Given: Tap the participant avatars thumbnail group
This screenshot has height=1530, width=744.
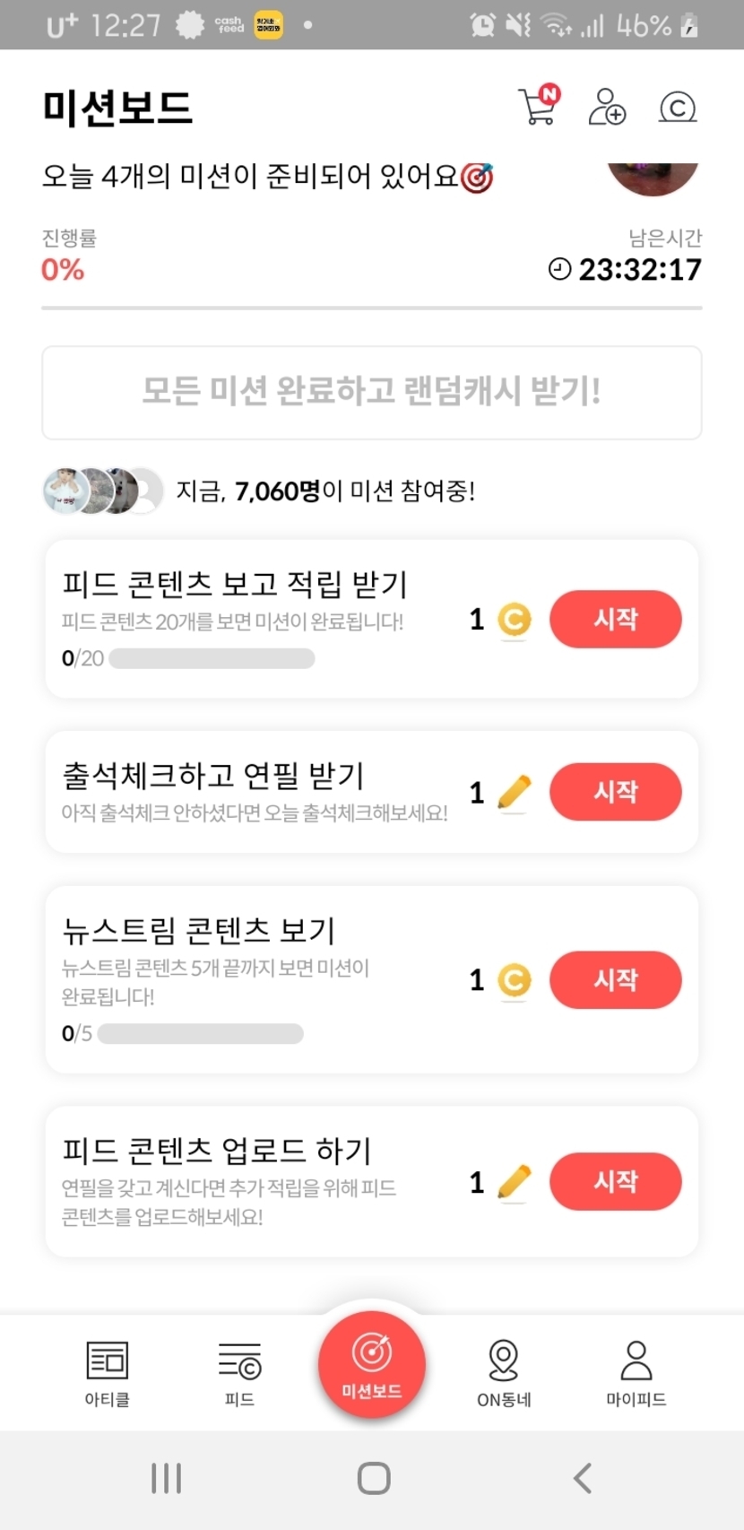Looking at the screenshot, I should (103, 491).
